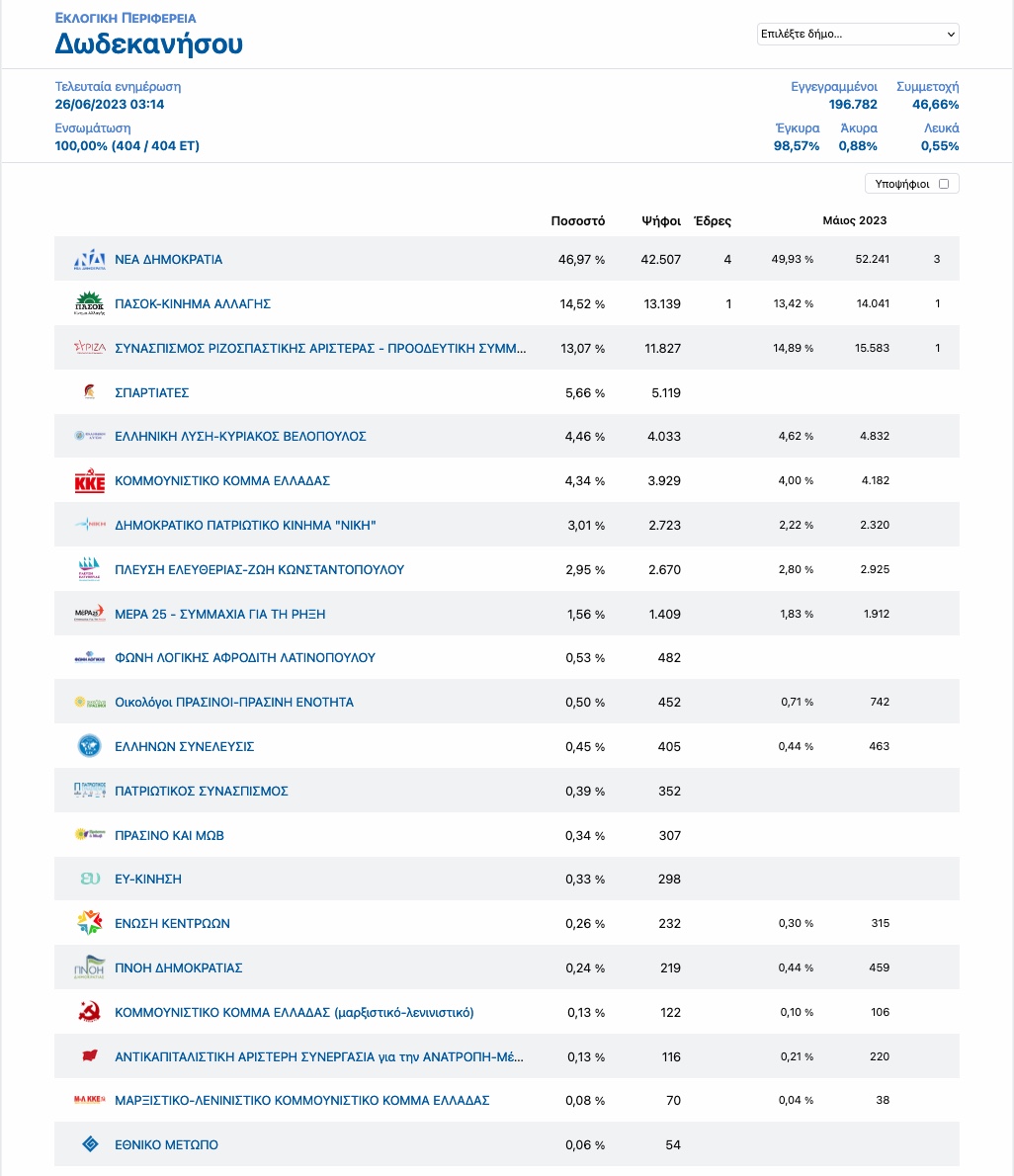Click the Εθνικό Μέτωπο blue diamond logo
Viewport: 1014px width, 1176px height.
click(x=90, y=1143)
